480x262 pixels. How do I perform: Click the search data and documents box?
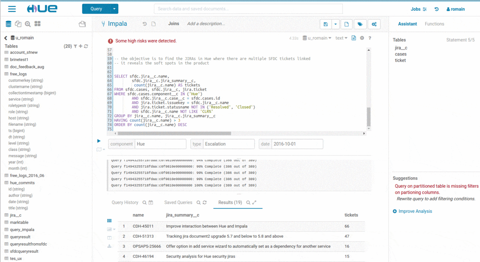click(248, 9)
